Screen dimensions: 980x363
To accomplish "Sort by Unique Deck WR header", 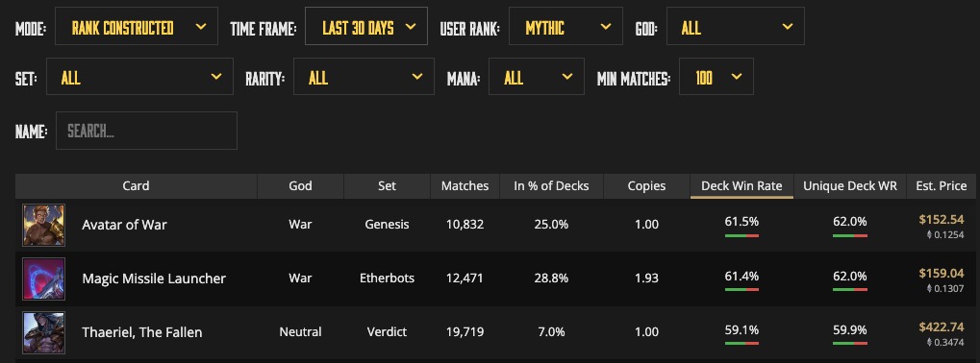I will point(850,186).
